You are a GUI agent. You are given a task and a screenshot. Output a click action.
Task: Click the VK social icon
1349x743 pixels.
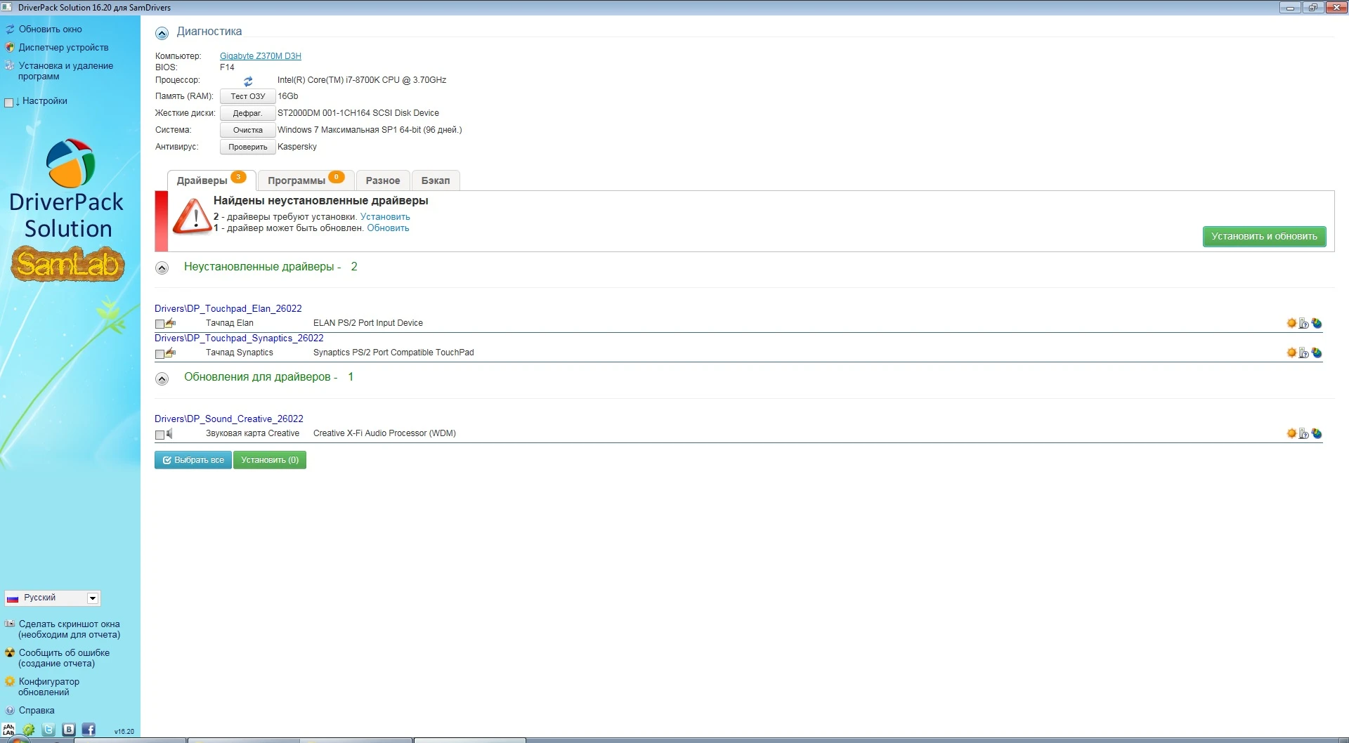[69, 730]
